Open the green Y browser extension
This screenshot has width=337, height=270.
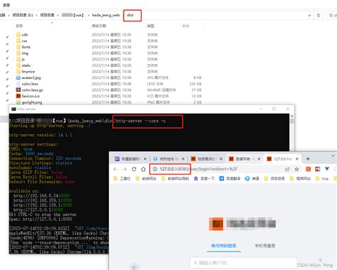click(x=327, y=169)
